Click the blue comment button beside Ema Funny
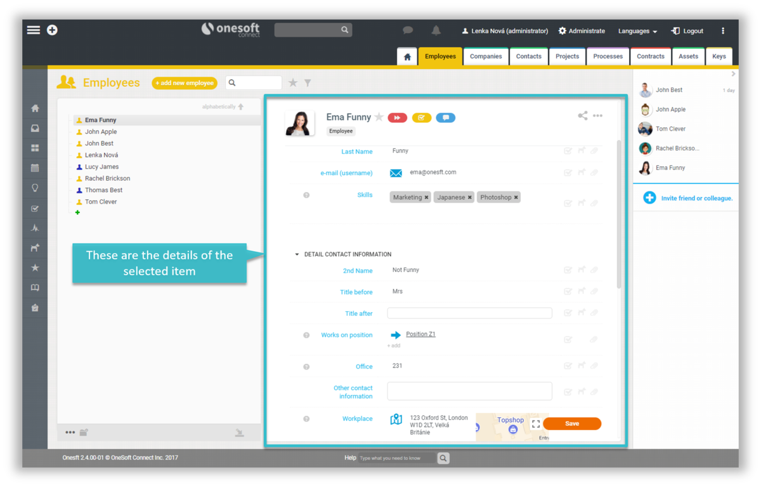 [446, 118]
